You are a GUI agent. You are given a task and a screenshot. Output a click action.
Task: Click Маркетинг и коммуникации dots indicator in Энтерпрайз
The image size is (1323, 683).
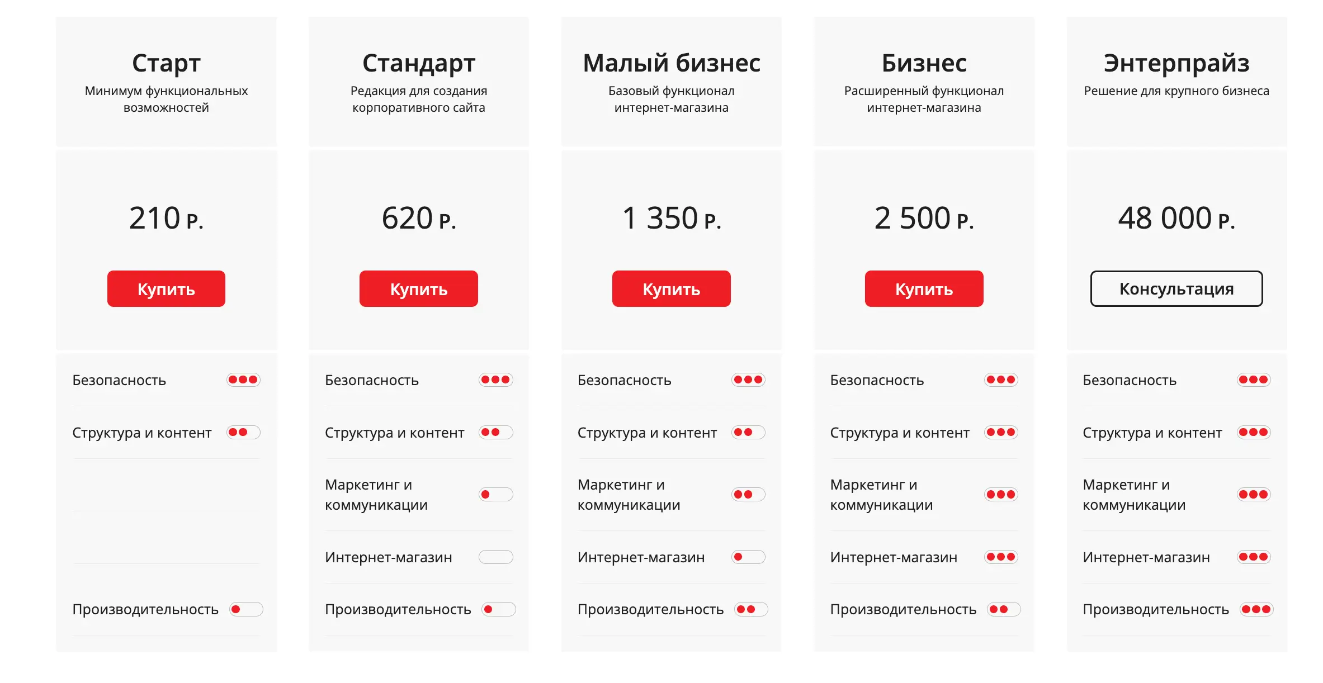1254,495
